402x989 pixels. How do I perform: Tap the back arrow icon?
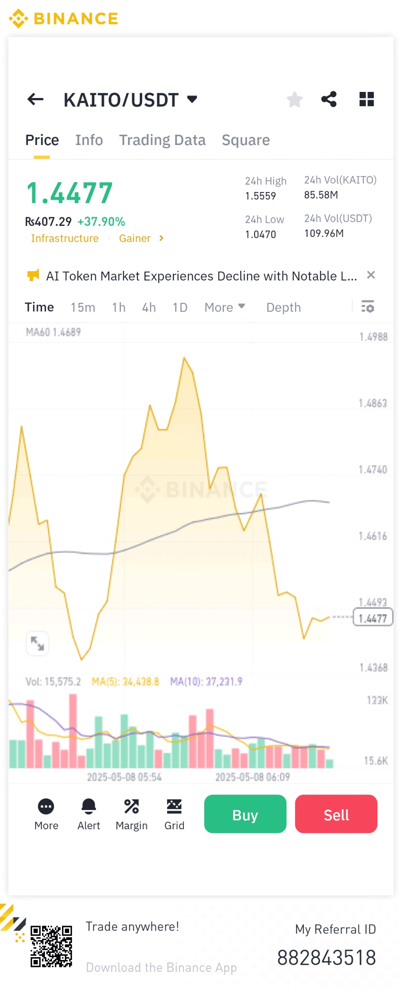coord(36,99)
